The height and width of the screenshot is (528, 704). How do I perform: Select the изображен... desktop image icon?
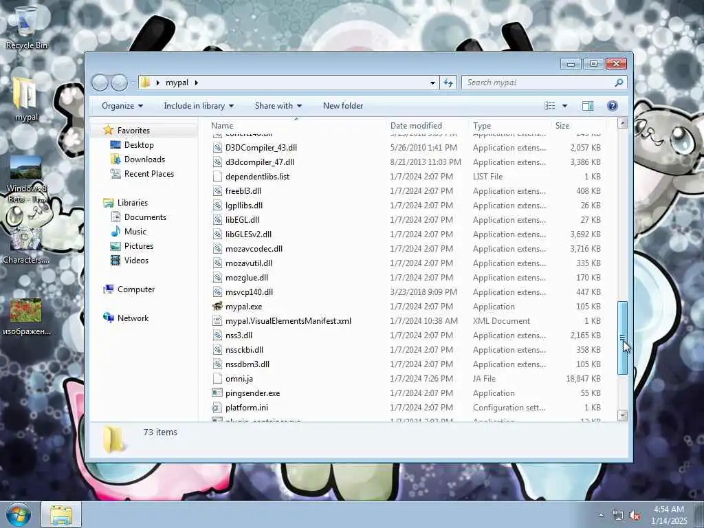(x=26, y=316)
